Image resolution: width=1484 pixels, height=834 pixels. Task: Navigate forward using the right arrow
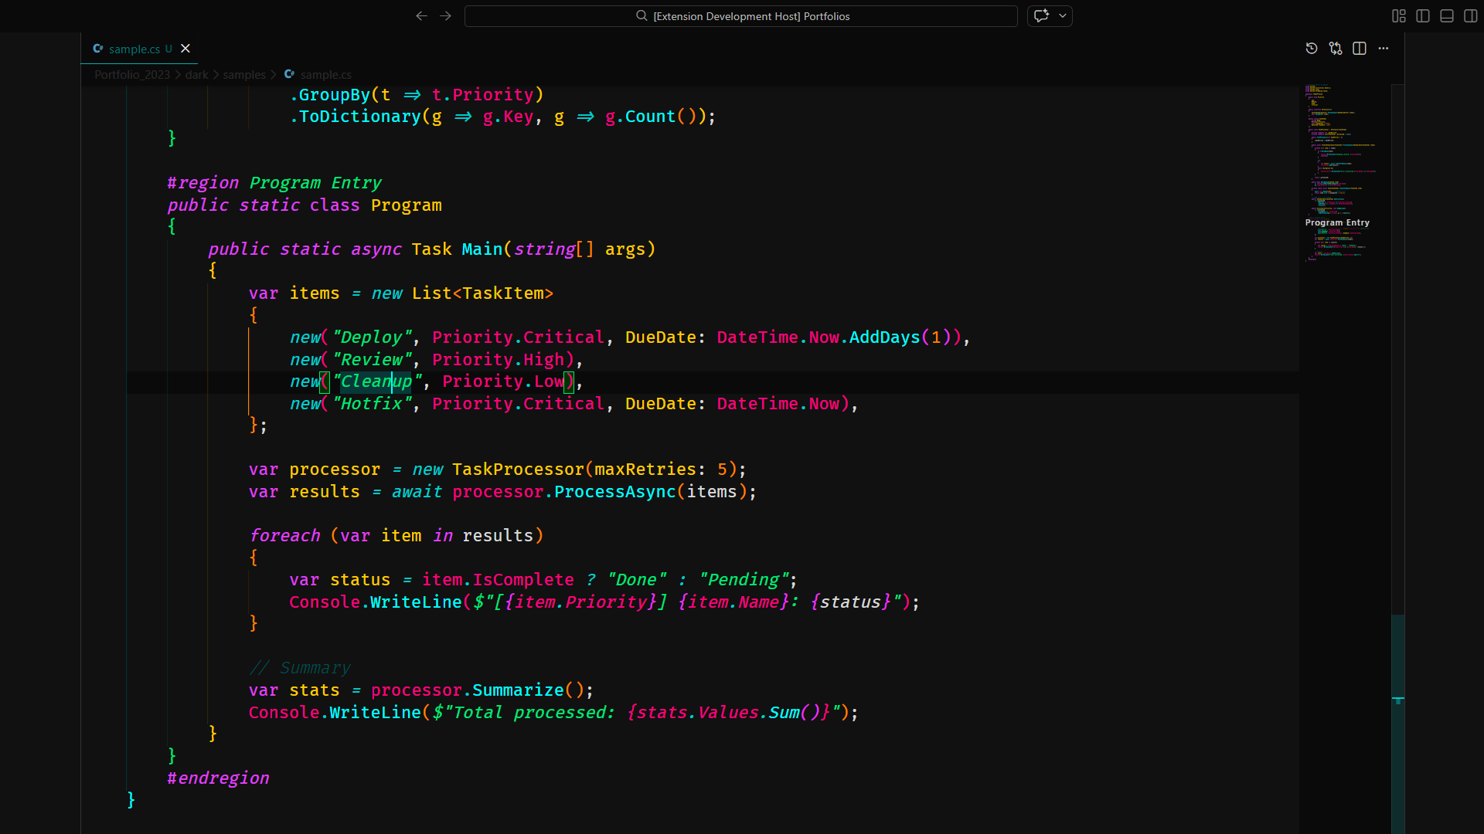point(445,15)
